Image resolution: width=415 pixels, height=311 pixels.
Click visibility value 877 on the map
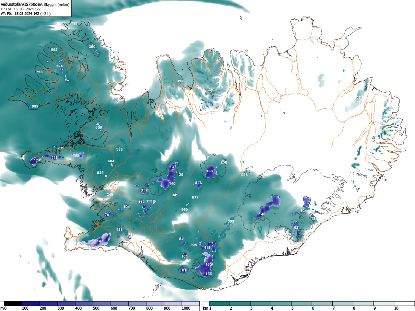tap(195, 197)
